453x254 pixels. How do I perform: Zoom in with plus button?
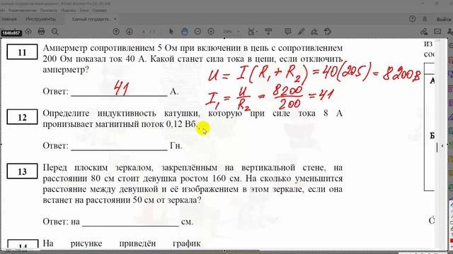pos(211,32)
